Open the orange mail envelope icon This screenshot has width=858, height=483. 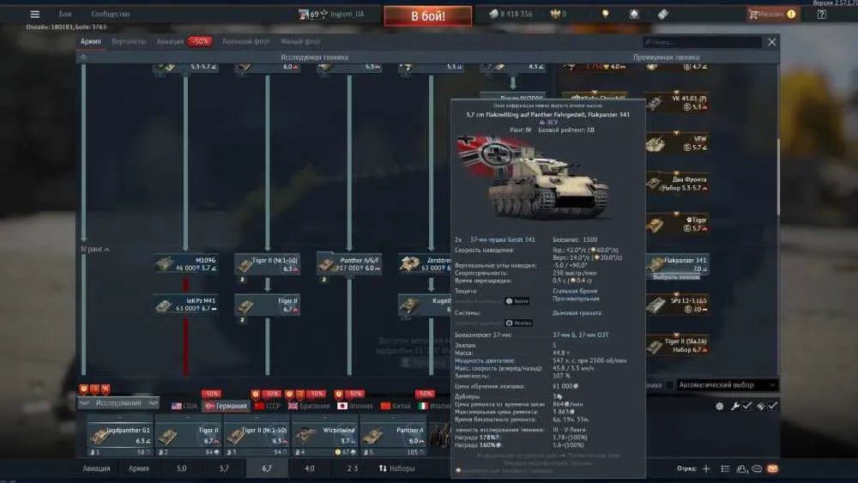[x=773, y=468]
